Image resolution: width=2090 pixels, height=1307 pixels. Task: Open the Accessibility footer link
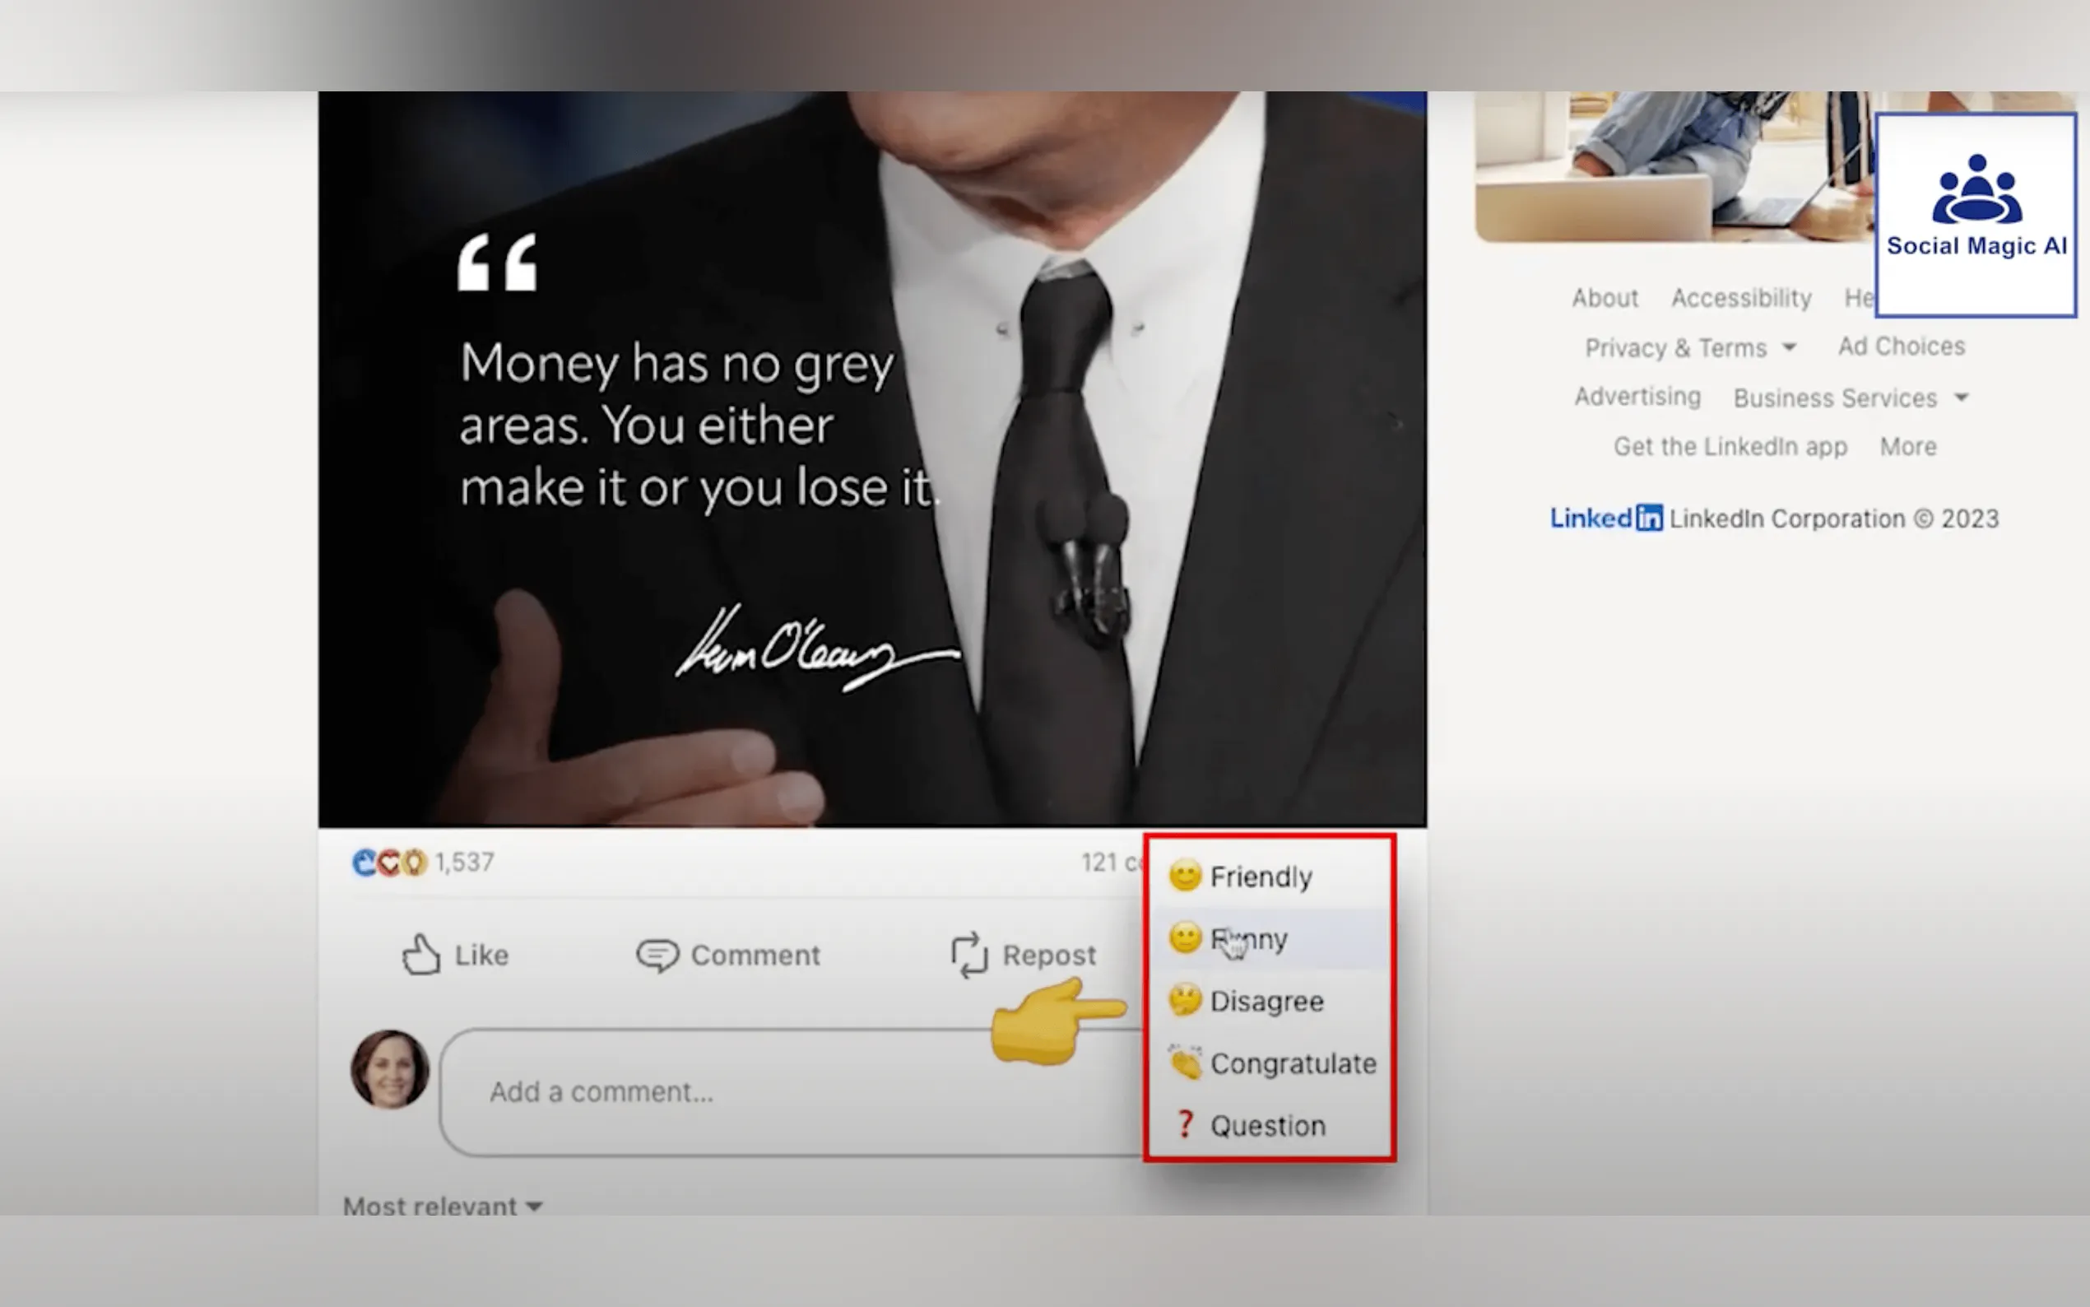(x=1741, y=298)
